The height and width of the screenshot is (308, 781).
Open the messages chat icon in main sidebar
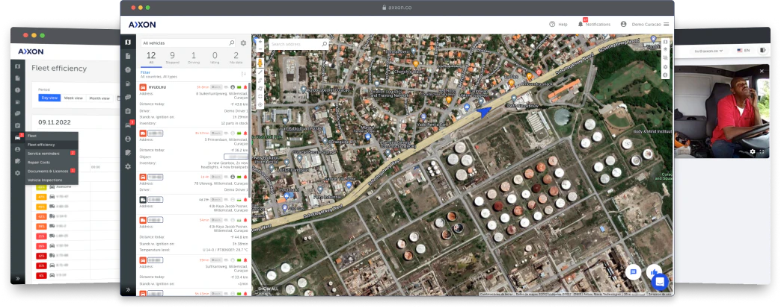point(128,98)
